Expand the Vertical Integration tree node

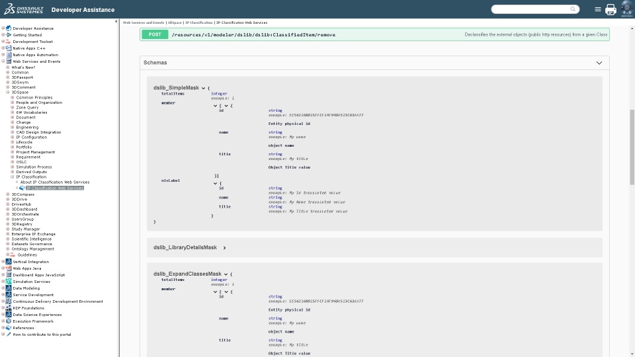[3, 262]
